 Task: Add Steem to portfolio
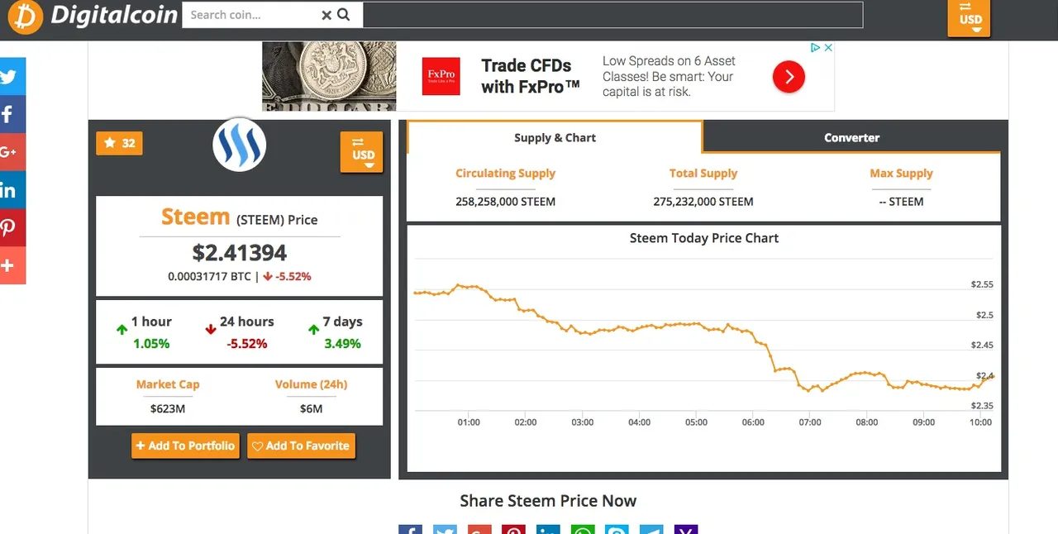click(185, 446)
